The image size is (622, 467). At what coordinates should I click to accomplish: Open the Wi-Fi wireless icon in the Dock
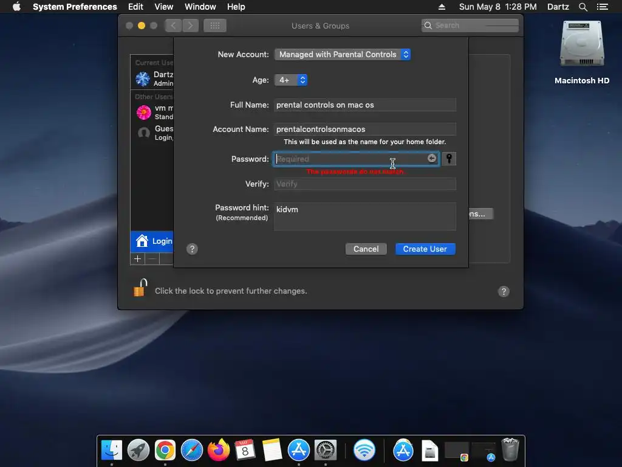coord(364,451)
